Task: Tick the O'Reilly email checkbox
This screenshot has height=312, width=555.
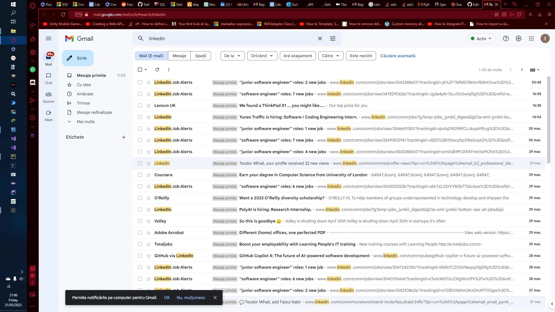Action: coord(140,198)
